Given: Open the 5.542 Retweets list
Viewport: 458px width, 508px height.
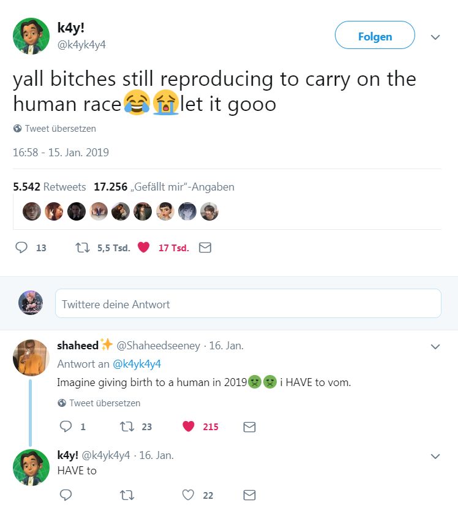Looking at the screenshot, I should 50,187.
